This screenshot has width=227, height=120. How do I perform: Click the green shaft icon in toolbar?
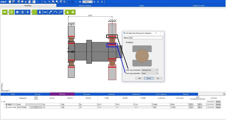5,12
